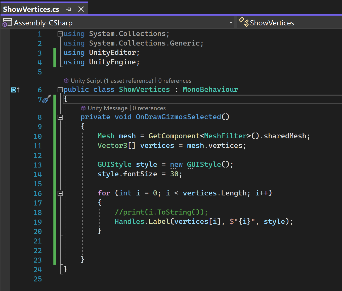Click the Unity Message cube icon above OnDrawGizmosSelected
The width and height of the screenshot is (342, 291).
pyautogui.click(x=83, y=108)
